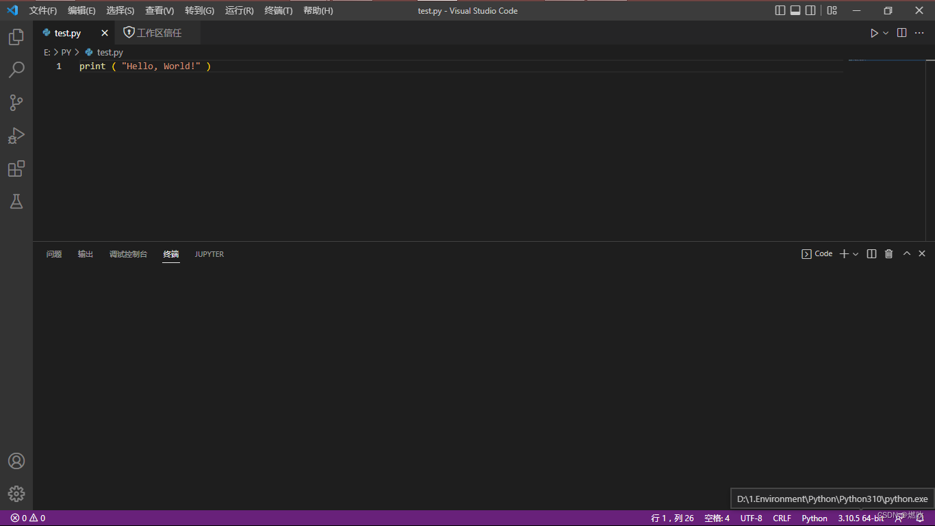935x526 pixels.
Task: Change line ending by clicking CRLF
Action: tap(782, 518)
